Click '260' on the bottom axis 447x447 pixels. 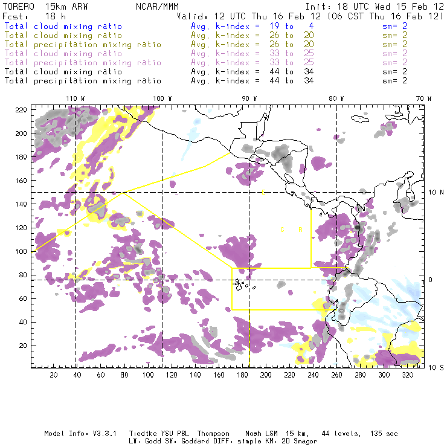pyautogui.click(x=336, y=375)
